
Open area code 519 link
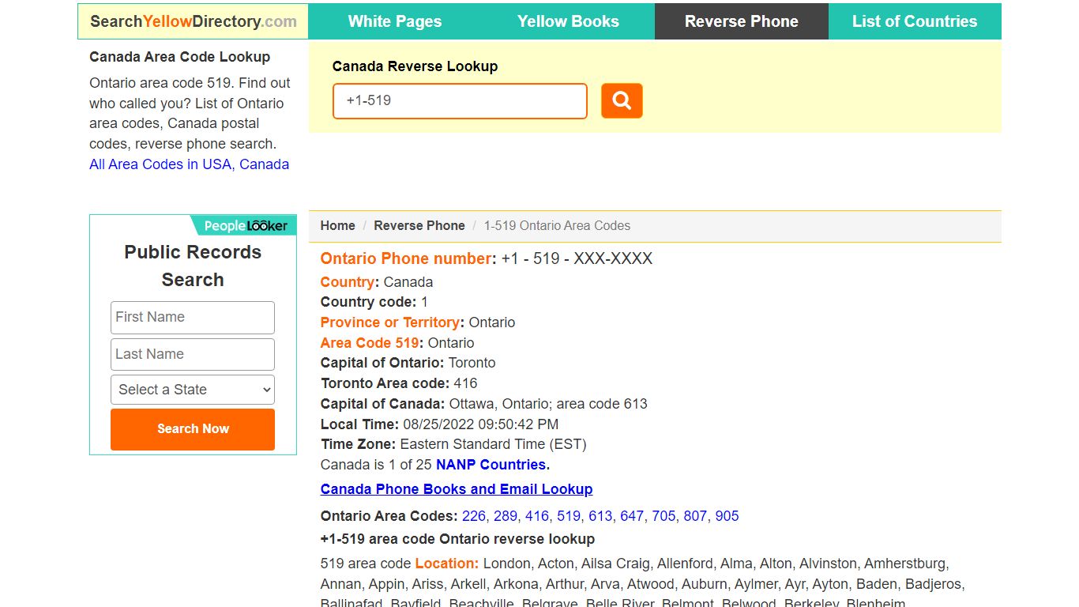click(569, 516)
